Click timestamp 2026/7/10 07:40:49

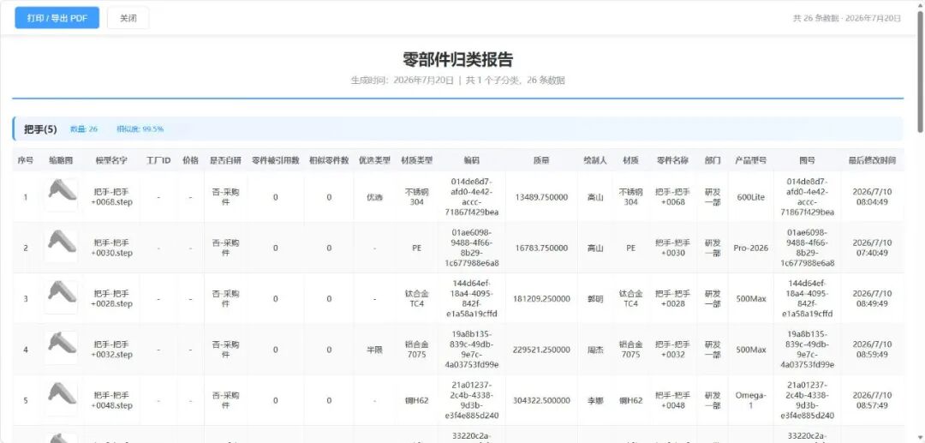872,248
